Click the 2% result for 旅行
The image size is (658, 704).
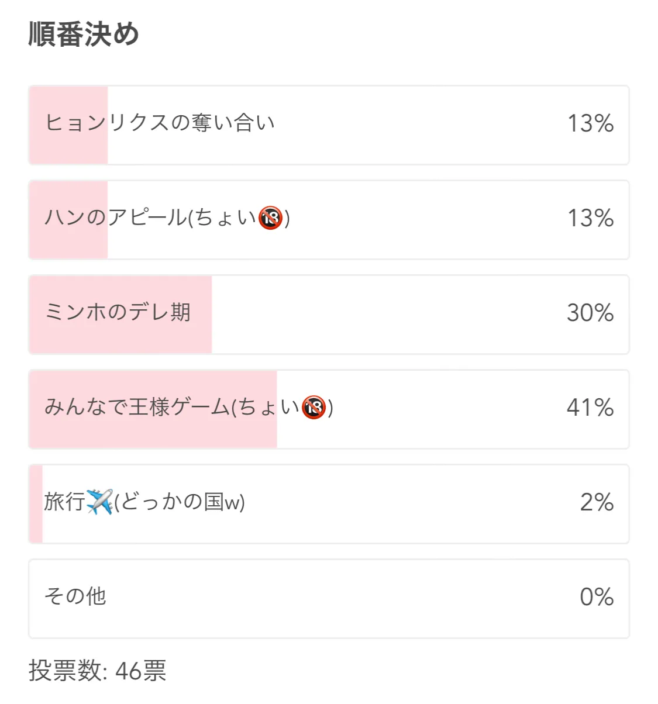click(597, 502)
